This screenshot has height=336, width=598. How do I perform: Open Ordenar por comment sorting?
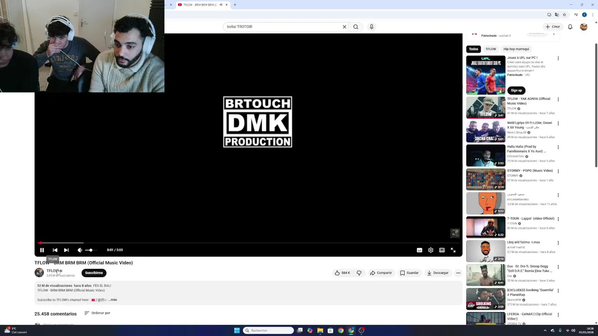(97, 313)
